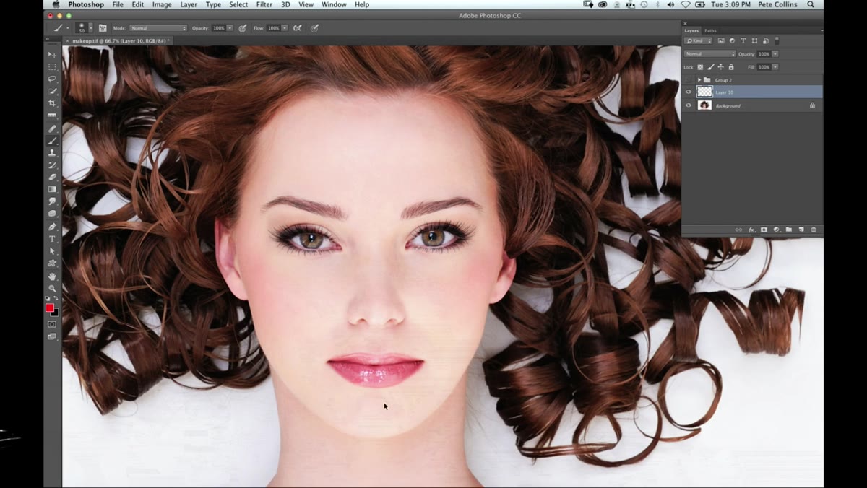Image resolution: width=867 pixels, height=488 pixels.
Task: Hide the Layer 10 layer
Action: (689, 92)
